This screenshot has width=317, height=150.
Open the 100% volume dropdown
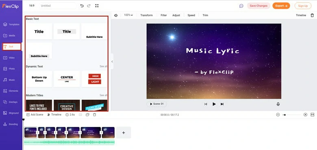pos(128,15)
